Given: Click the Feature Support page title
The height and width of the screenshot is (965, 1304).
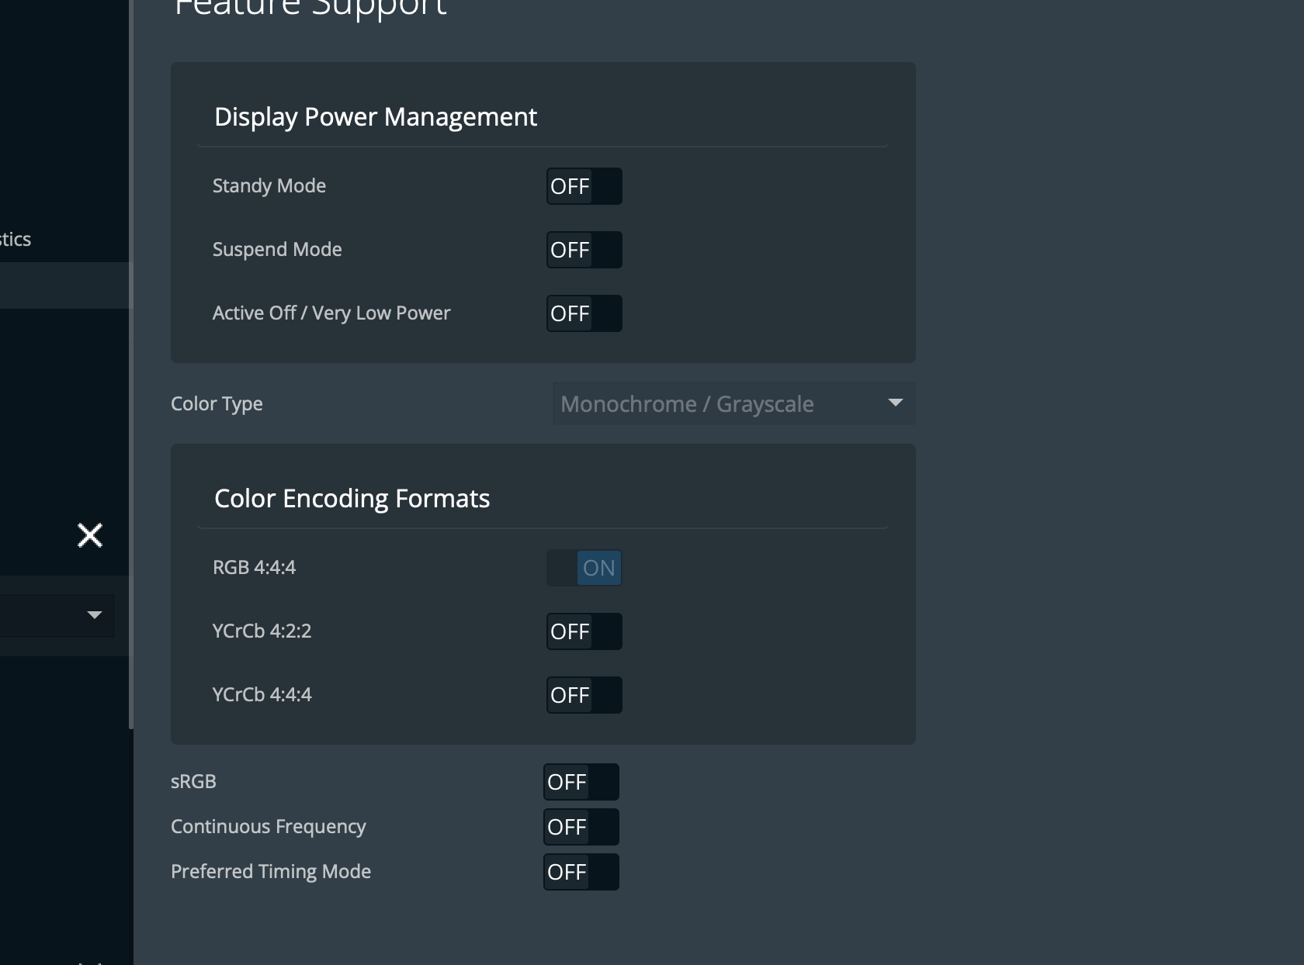Looking at the screenshot, I should pos(310,8).
